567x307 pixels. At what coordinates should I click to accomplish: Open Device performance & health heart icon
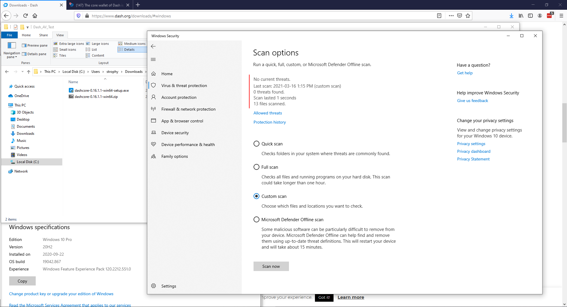click(x=153, y=145)
